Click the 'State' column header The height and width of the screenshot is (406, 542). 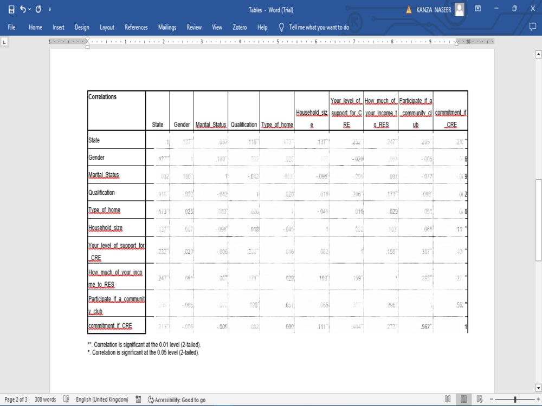point(158,125)
